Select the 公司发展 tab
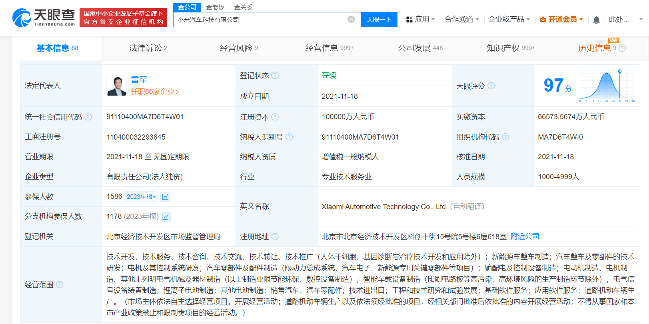The image size is (649, 324). [420, 48]
